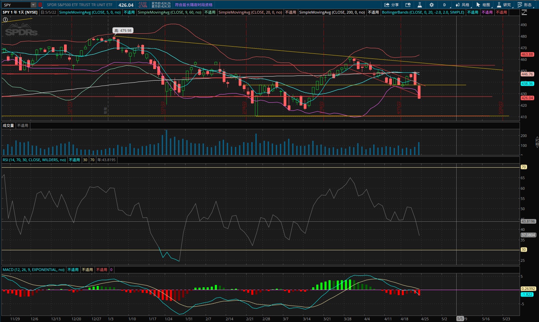Click the 426.04 last price in header
This screenshot has width=539, height=322.
click(126, 5)
